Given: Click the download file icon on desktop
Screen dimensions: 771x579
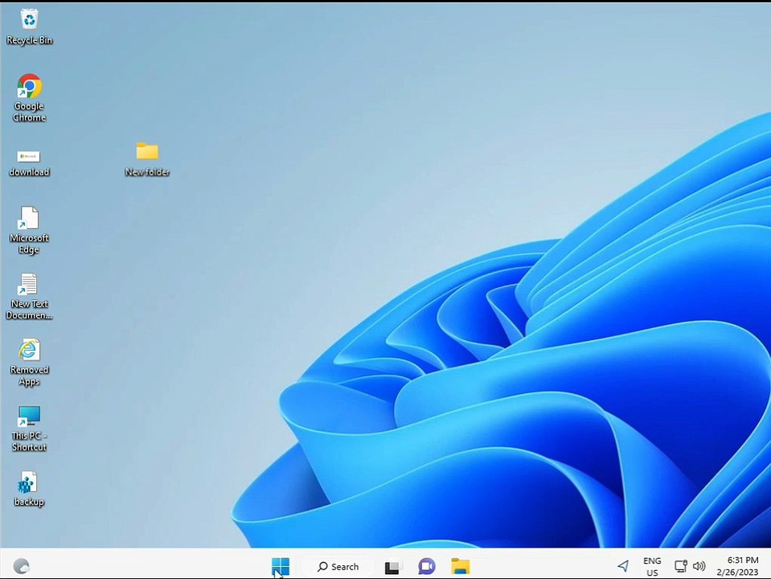Looking at the screenshot, I should (x=29, y=156).
